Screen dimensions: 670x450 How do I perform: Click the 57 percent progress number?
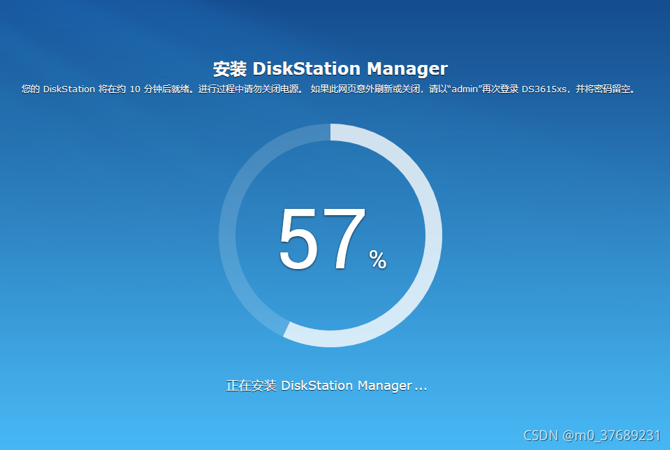point(322,239)
